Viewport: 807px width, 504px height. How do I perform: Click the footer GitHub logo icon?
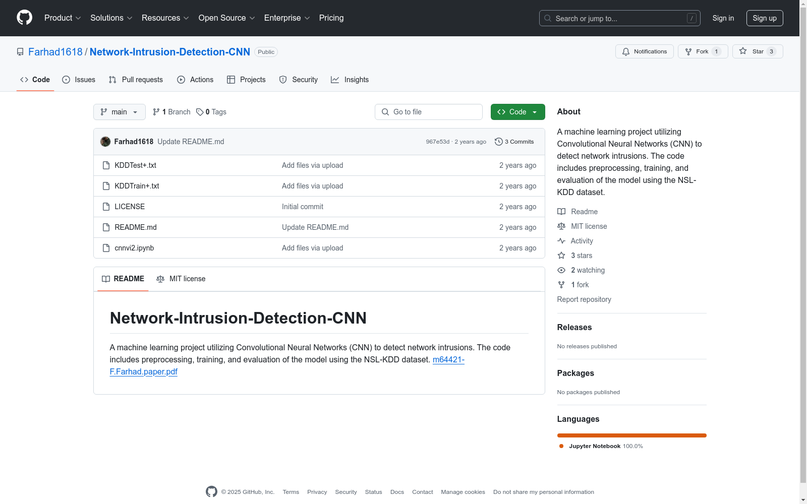pyautogui.click(x=211, y=492)
